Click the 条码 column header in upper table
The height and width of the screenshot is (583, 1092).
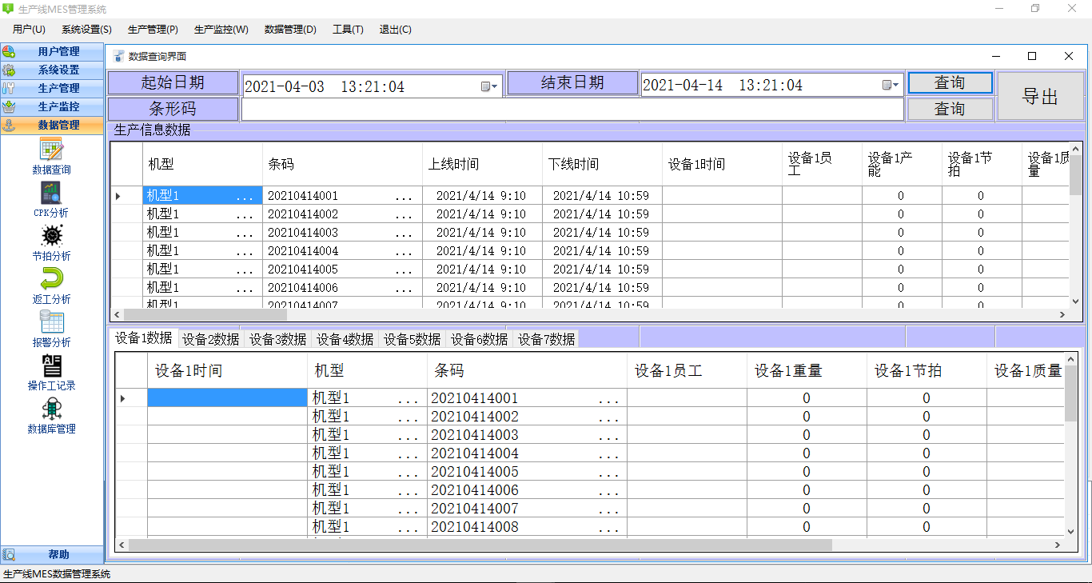[x=342, y=164]
